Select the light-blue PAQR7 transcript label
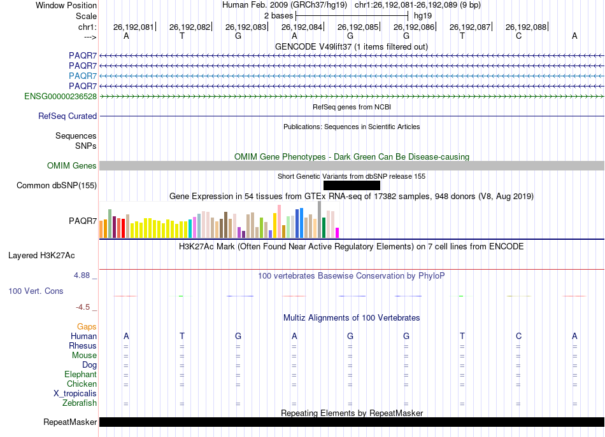Viewport: 605px width, 437px height. coord(83,76)
